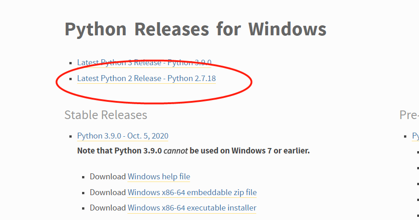Download the Windows help file
The width and height of the screenshot is (419, 220).
[x=159, y=177]
